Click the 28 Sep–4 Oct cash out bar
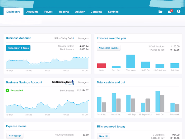 (147, 105)
